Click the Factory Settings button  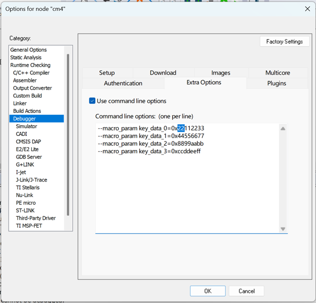pos(284,41)
